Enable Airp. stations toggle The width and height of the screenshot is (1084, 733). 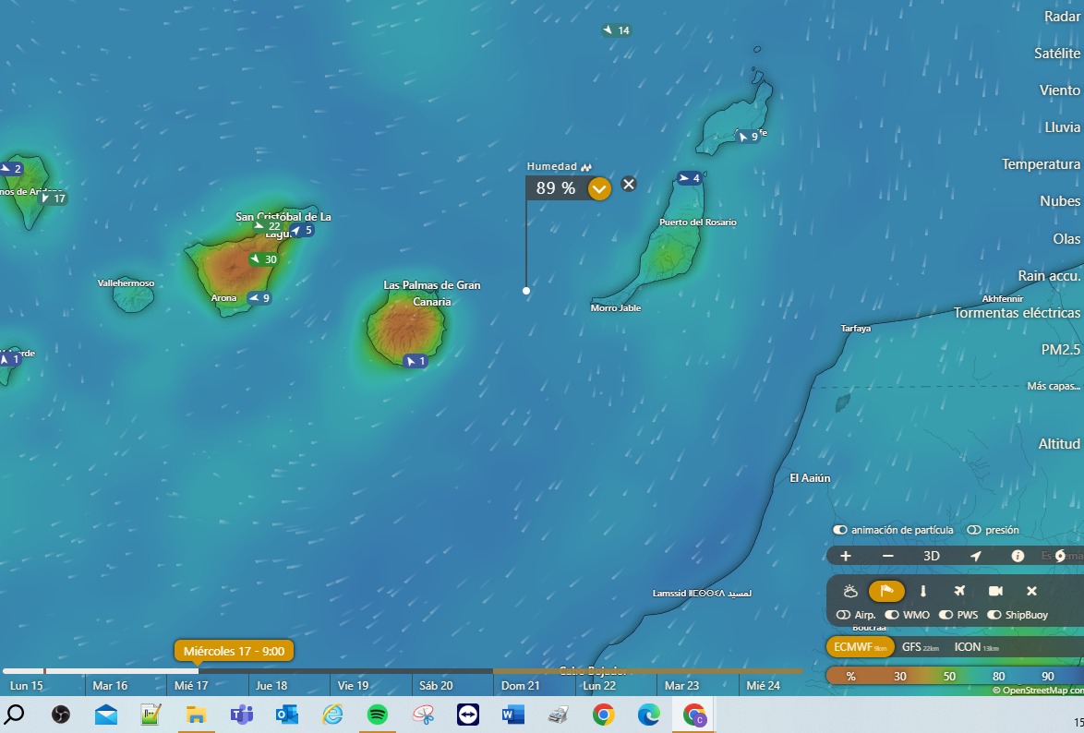point(843,615)
